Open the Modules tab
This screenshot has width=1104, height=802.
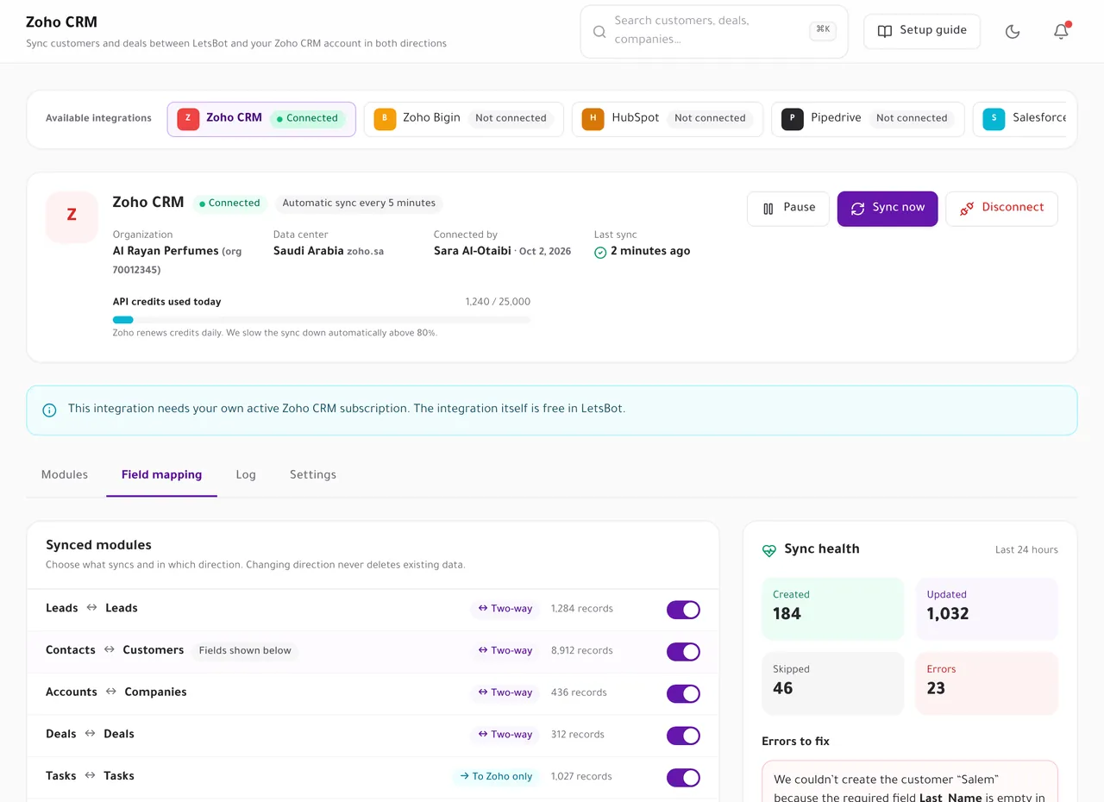[65, 475]
